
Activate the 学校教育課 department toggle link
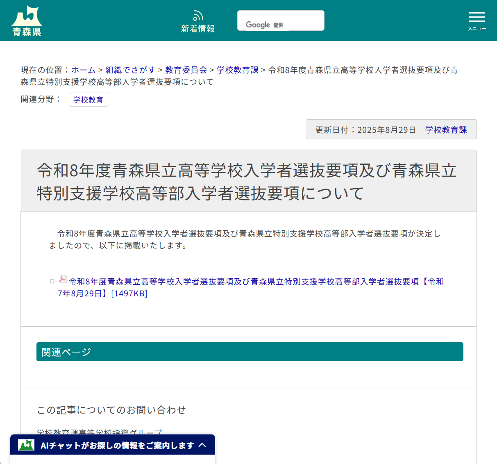[446, 130]
